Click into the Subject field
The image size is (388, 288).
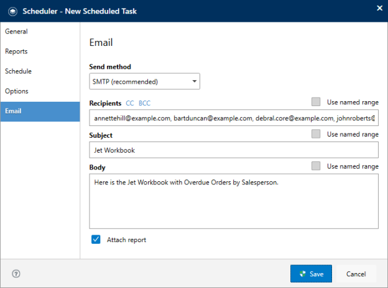tap(234, 150)
